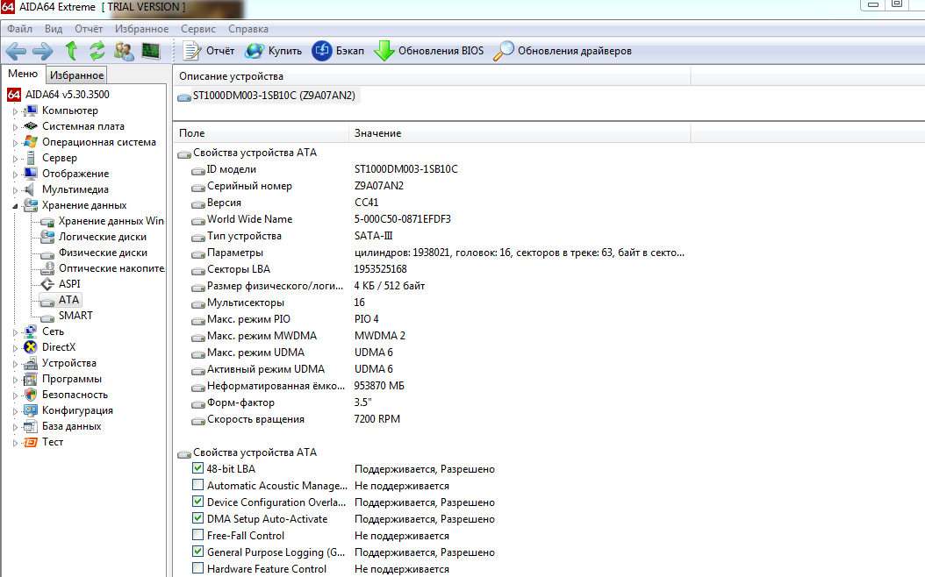Screen dimensions: 925x577
Task: Collapse the Хранение данных tree node
Action: 15,206
